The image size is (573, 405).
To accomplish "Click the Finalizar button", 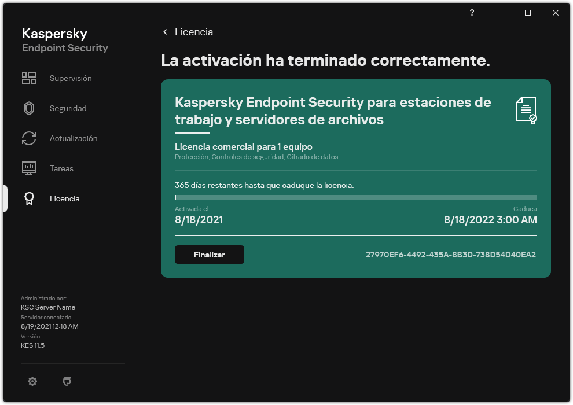I will coord(209,254).
